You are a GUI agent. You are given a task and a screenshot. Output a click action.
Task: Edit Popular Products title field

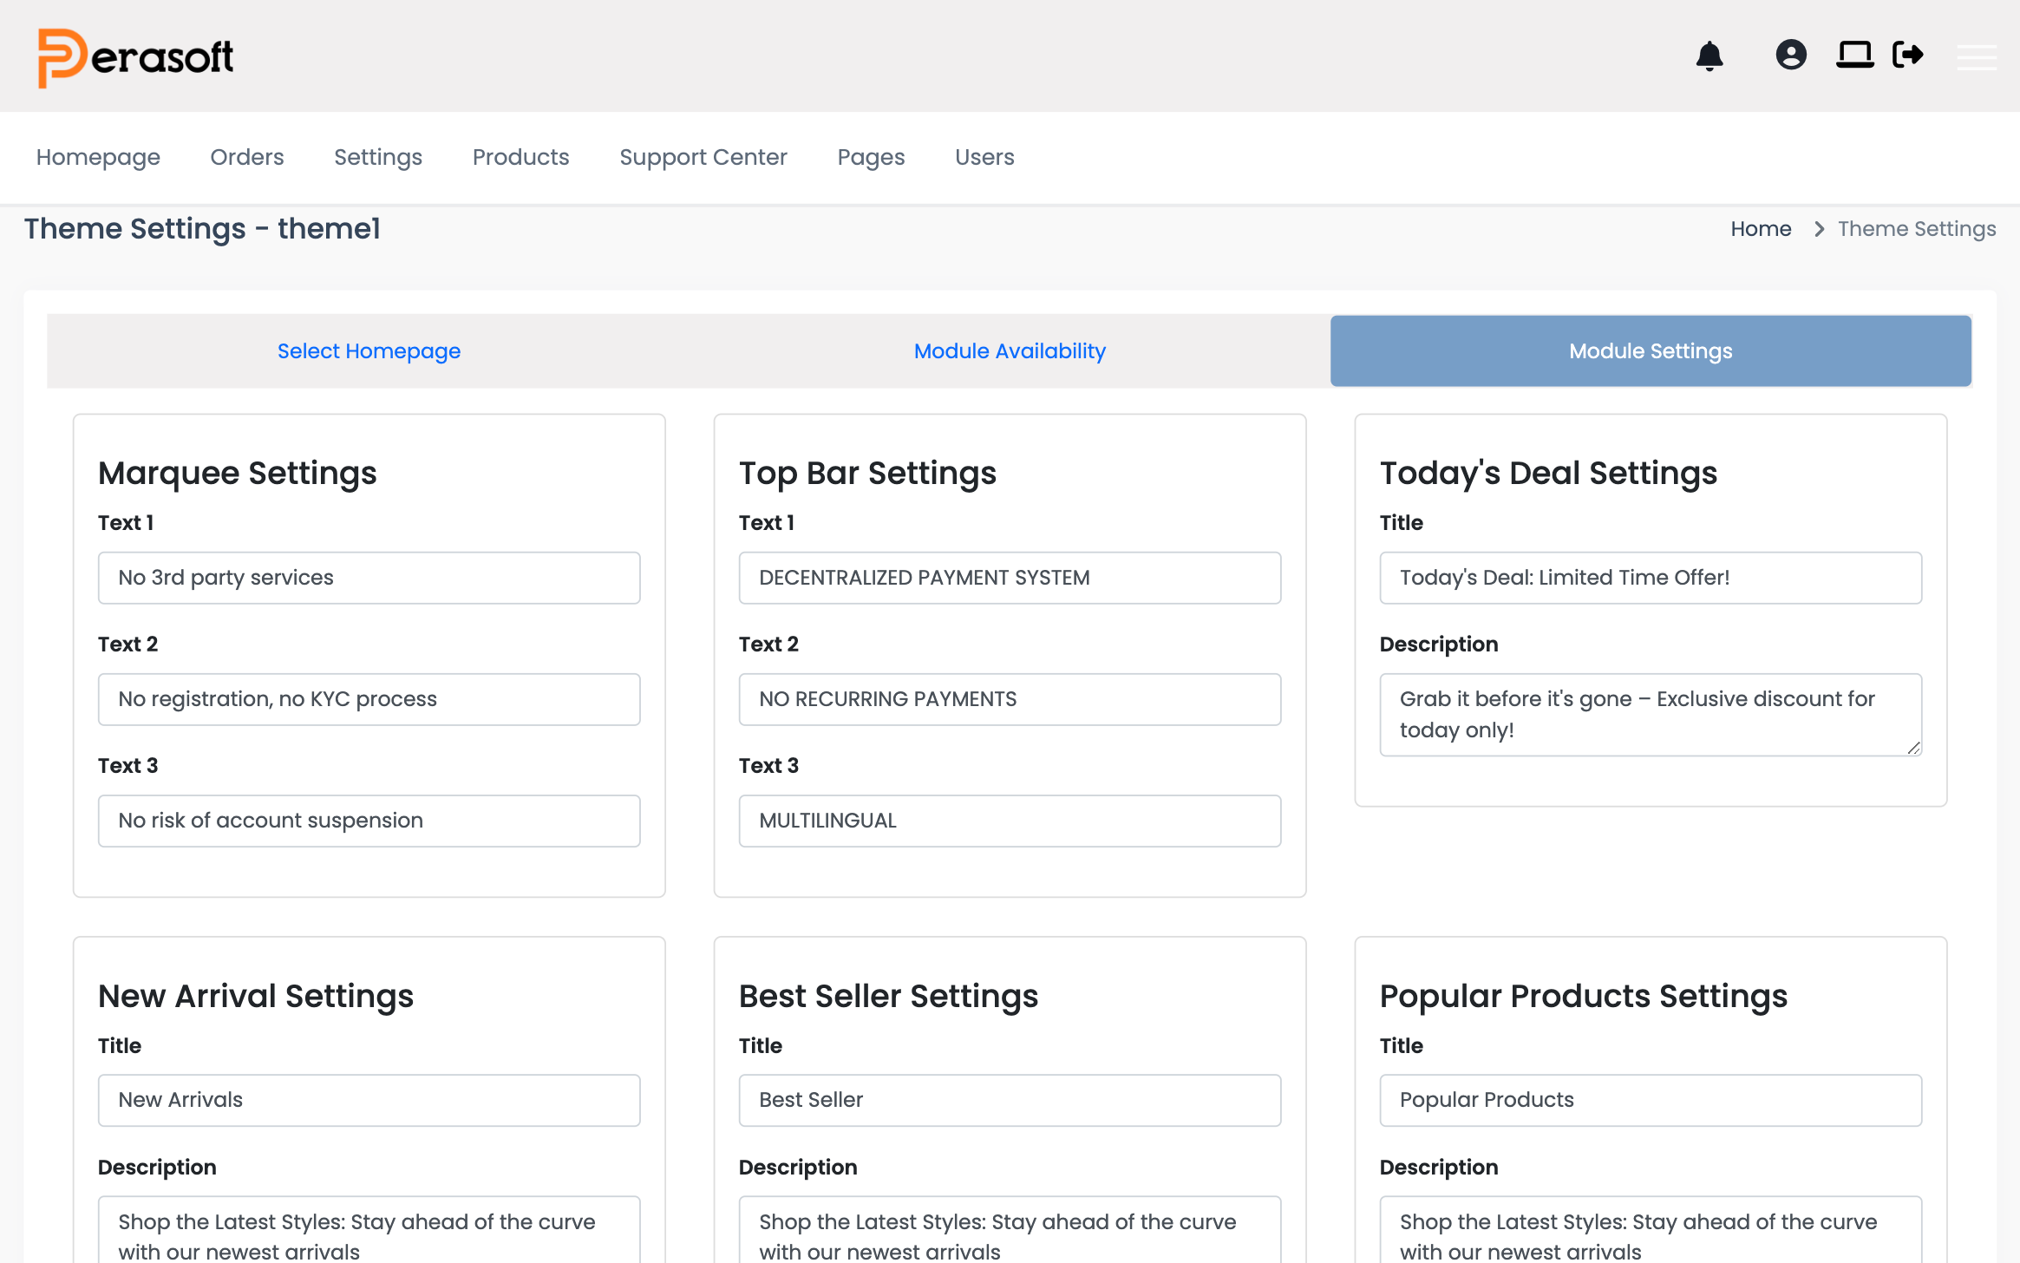[x=1651, y=1100]
